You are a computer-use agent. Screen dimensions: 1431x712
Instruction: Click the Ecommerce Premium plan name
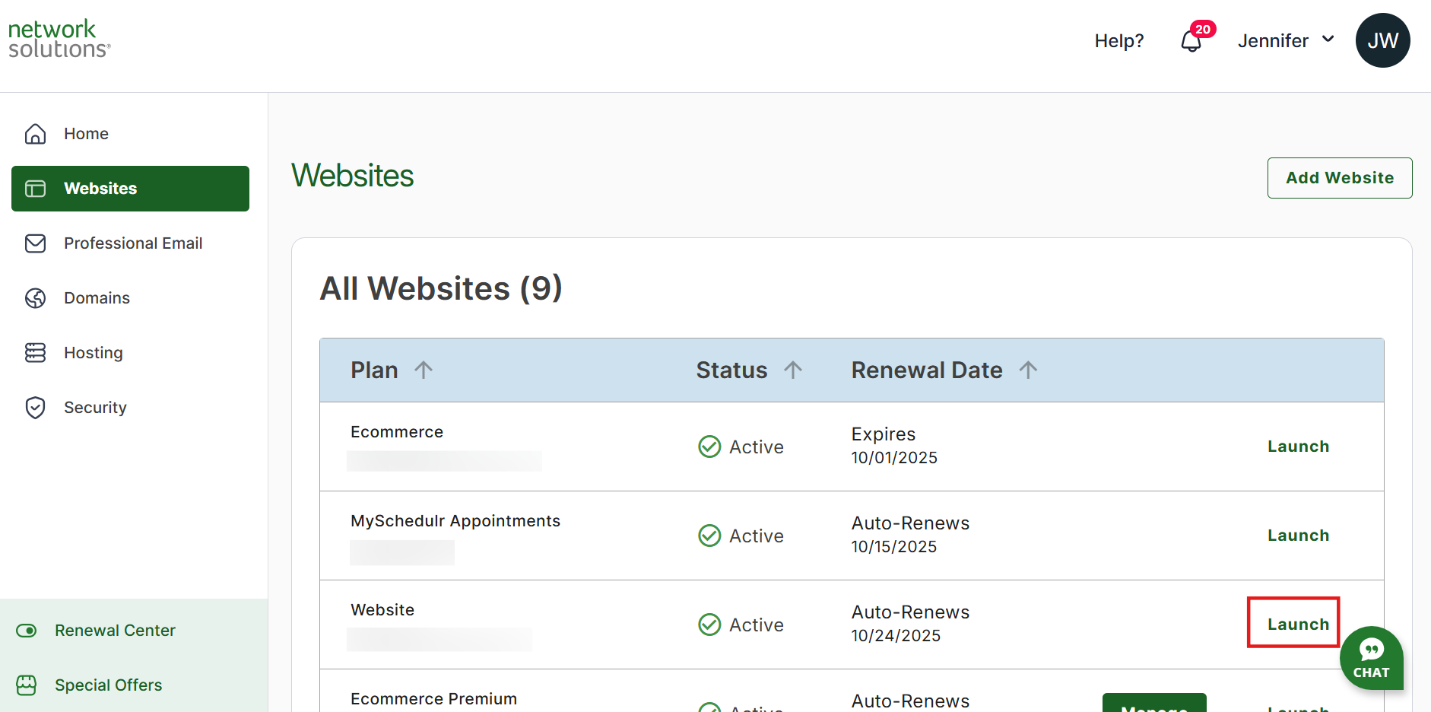coord(433,699)
